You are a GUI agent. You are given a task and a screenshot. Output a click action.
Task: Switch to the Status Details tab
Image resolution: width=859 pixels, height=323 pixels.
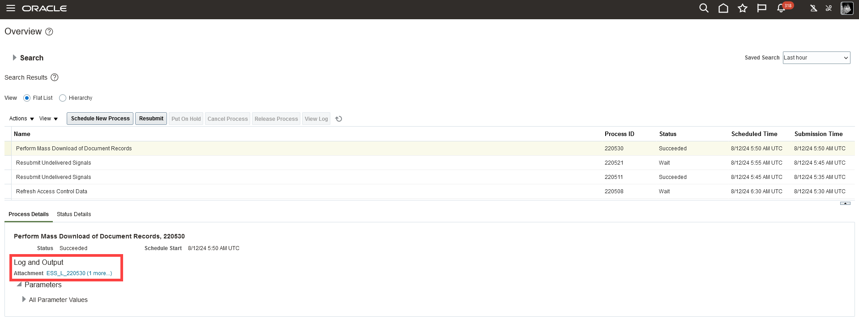[74, 214]
